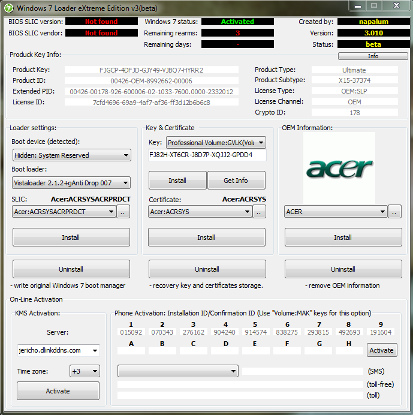
Task: Click Confirmation ID field D
Action: pyautogui.click(x=225, y=351)
